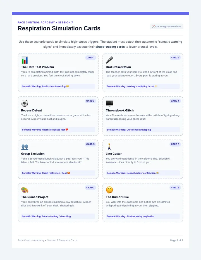
Task: Select the soccer ball icon on Recess Defeat
Action: (25, 103)
